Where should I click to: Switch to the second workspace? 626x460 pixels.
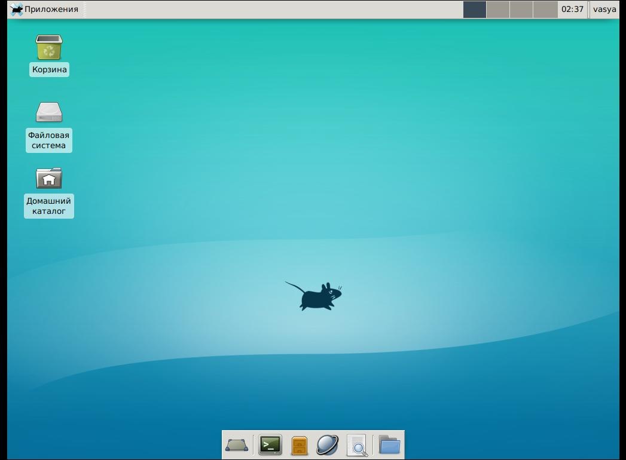498,9
